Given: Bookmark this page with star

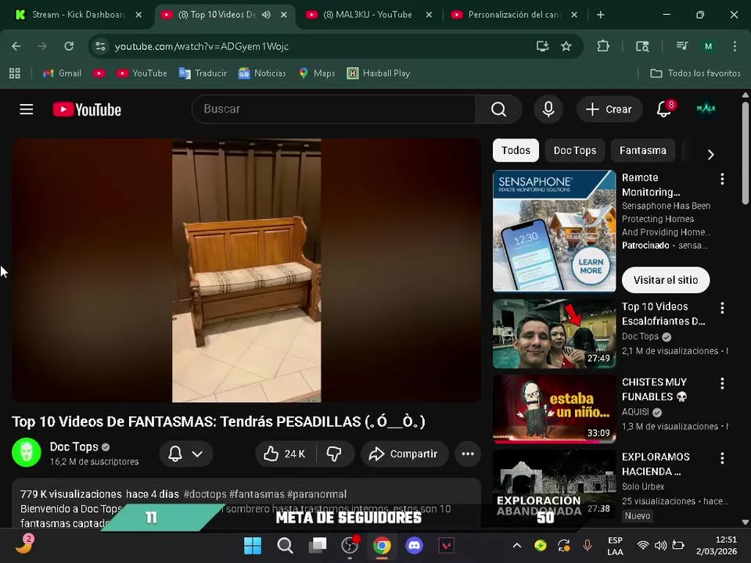Looking at the screenshot, I should coord(566,46).
